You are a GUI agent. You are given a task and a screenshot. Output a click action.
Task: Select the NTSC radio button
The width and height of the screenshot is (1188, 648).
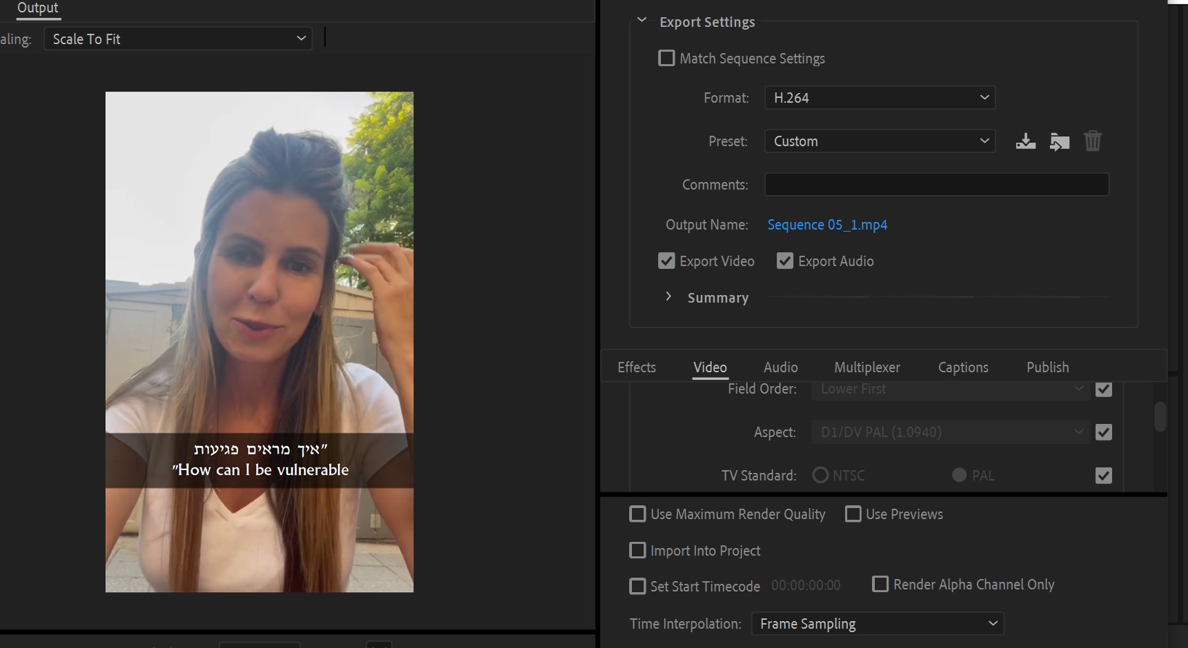[820, 475]
